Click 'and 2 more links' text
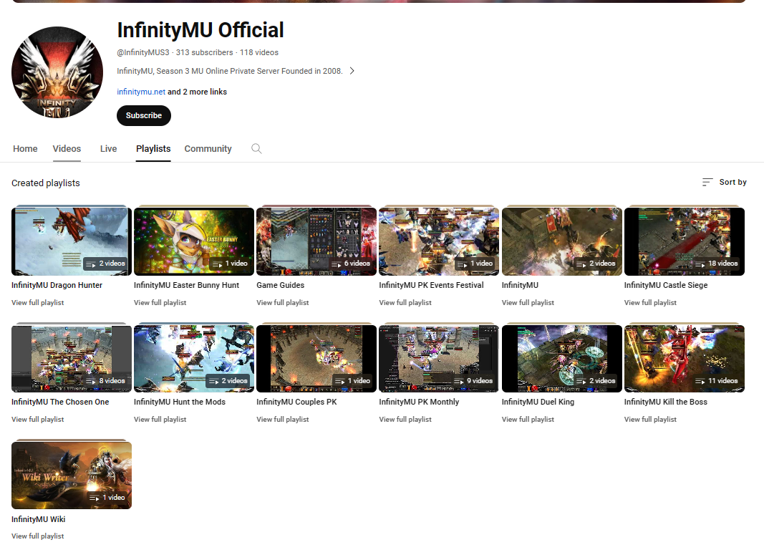The image size is (764, 555). pyautogui.click(x=198, y=92)
